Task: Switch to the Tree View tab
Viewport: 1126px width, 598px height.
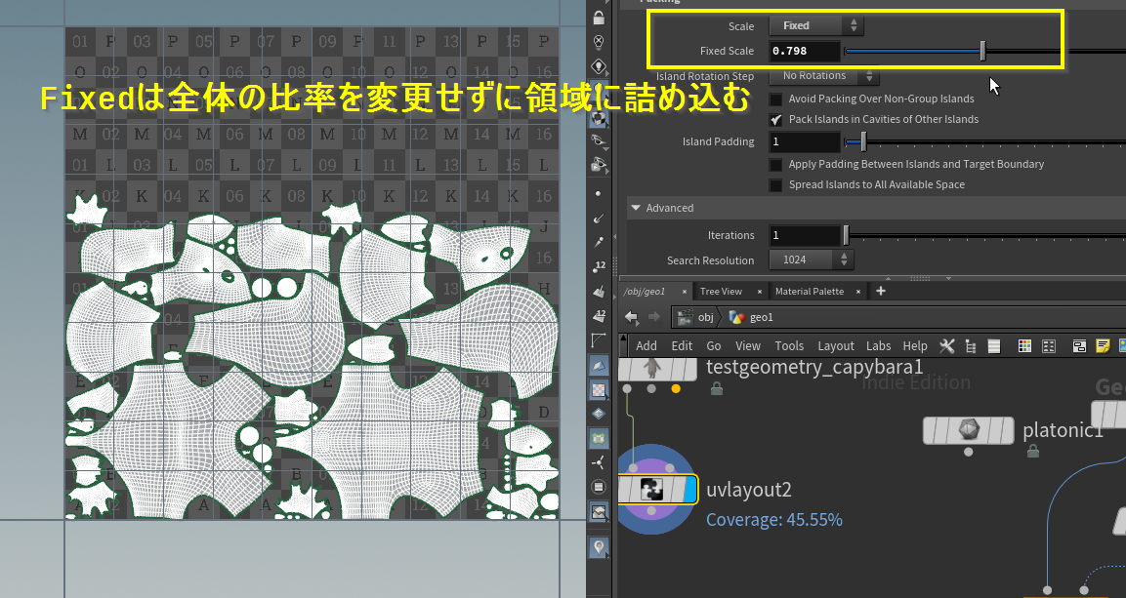Action: pos(721,291)
